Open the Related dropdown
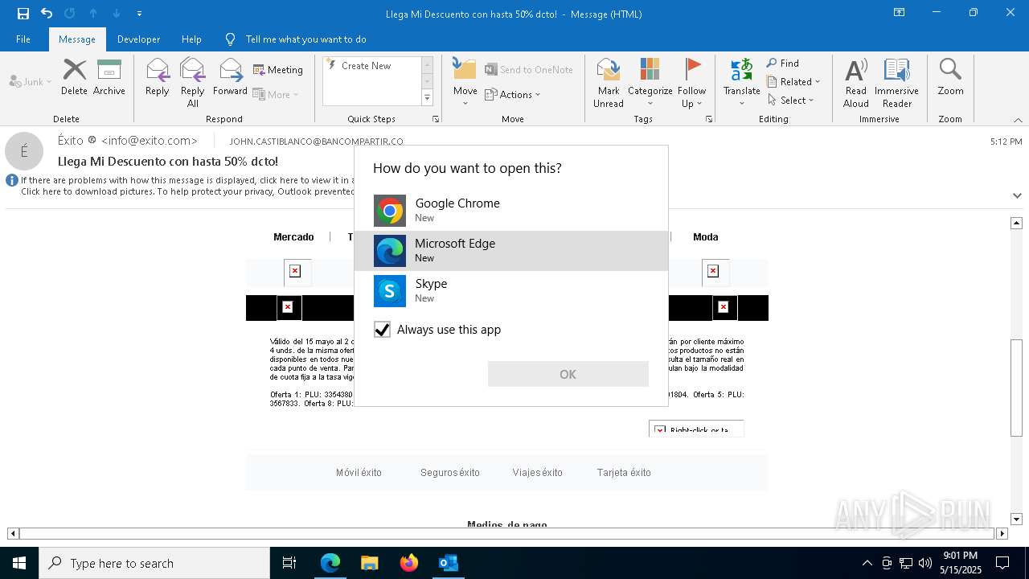 point(793,82)
